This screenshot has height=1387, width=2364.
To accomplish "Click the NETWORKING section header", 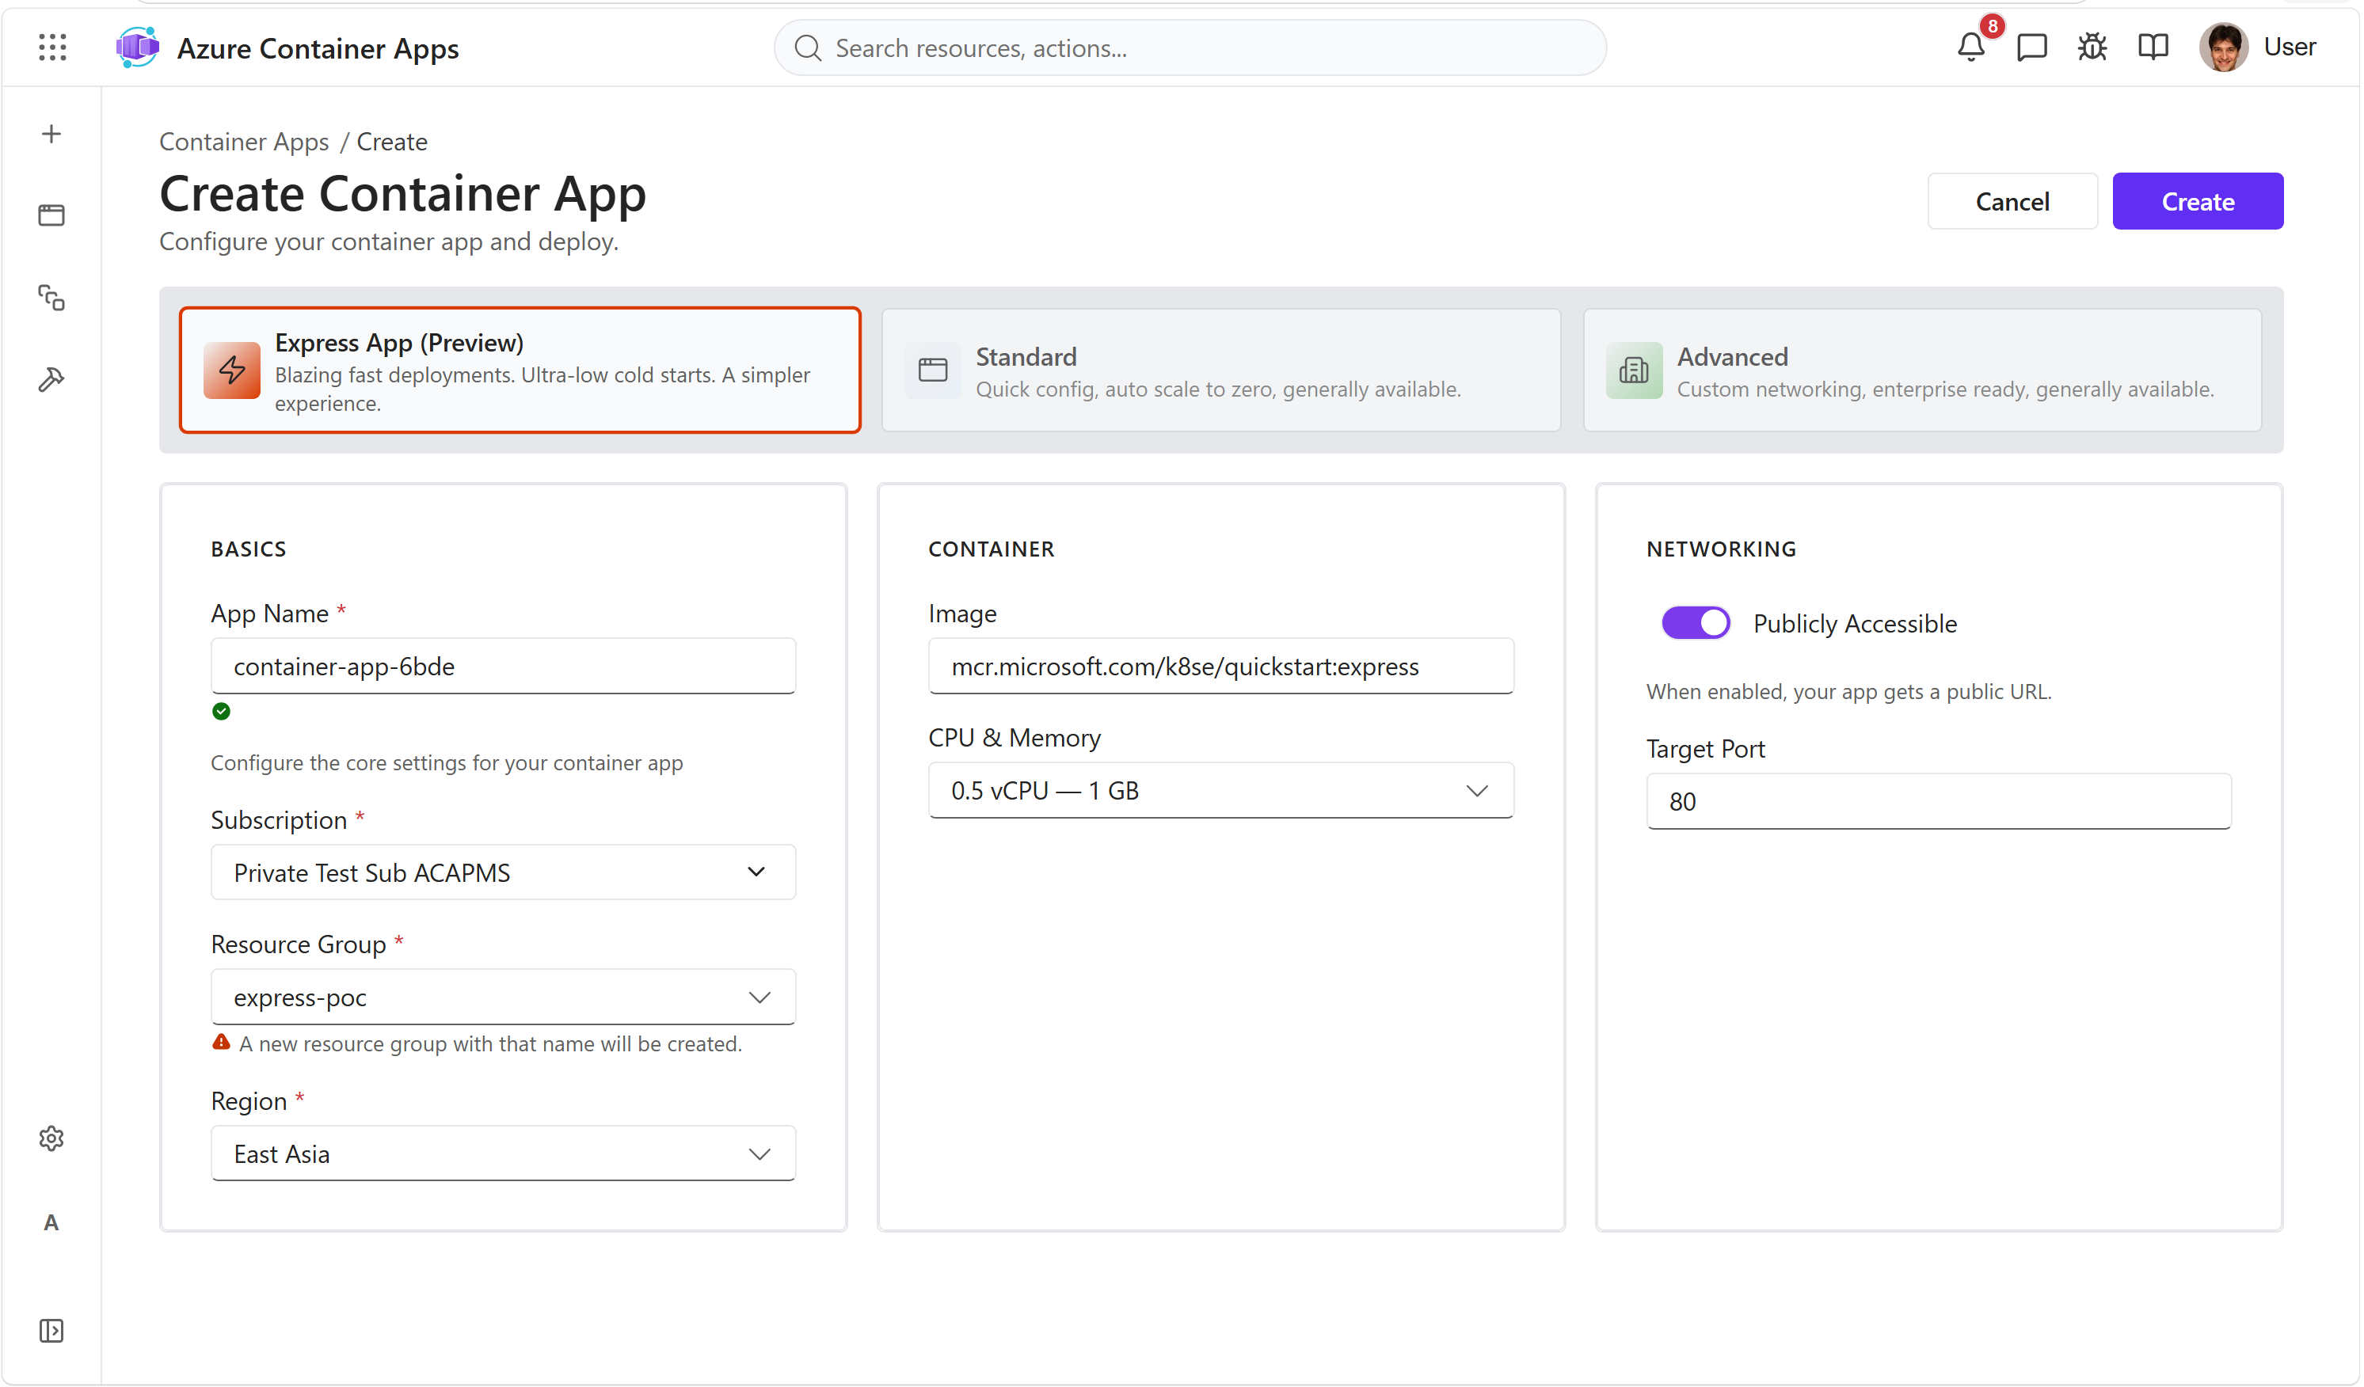I will 1722,549.
